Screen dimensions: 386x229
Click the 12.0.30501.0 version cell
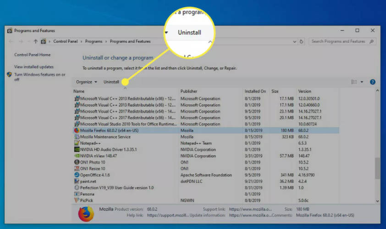coord(309,99)
